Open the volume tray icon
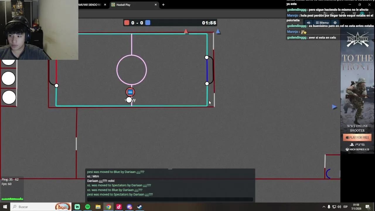The image size is (375, 211). tap(339, 207)
